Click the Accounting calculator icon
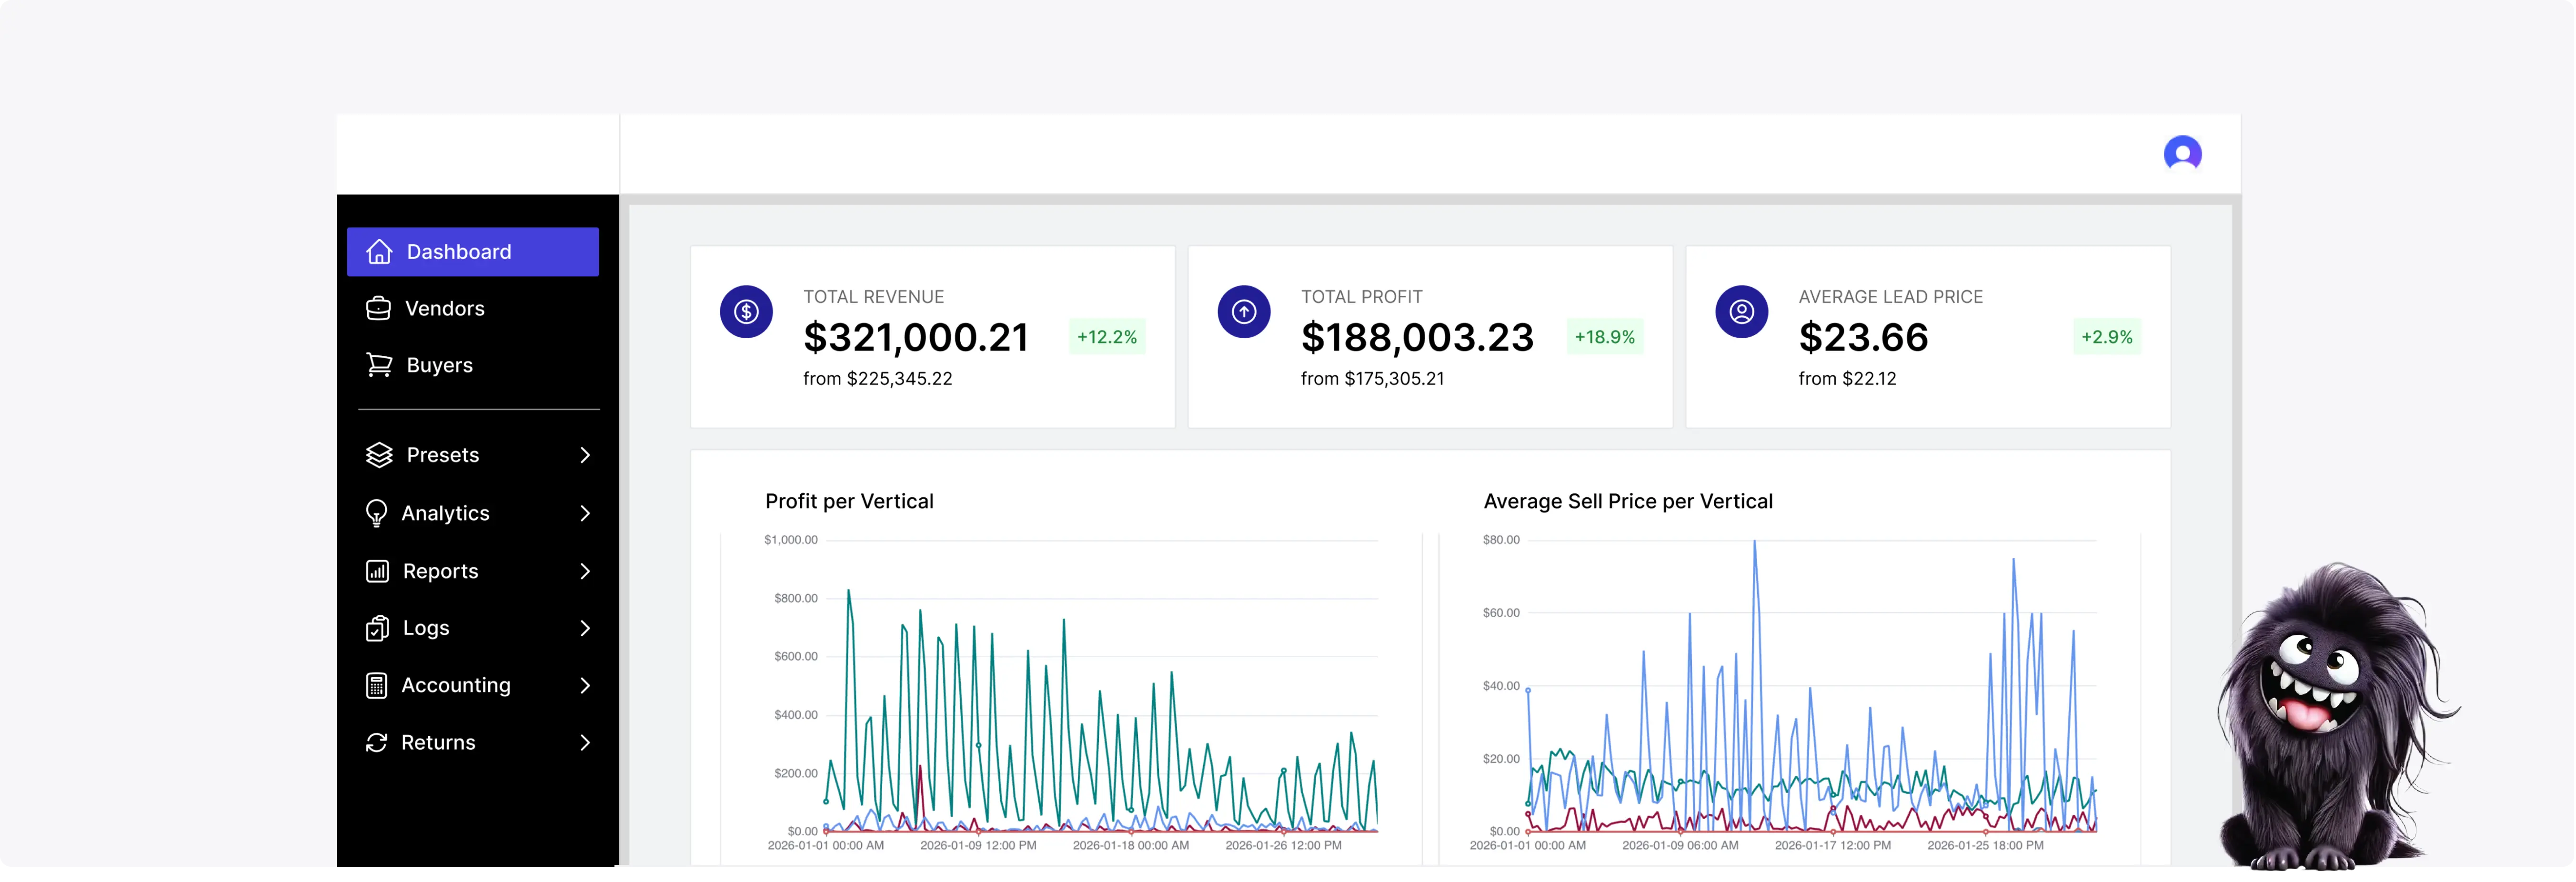This screenshot has height=882, width=2576. [x=376, y=685]
